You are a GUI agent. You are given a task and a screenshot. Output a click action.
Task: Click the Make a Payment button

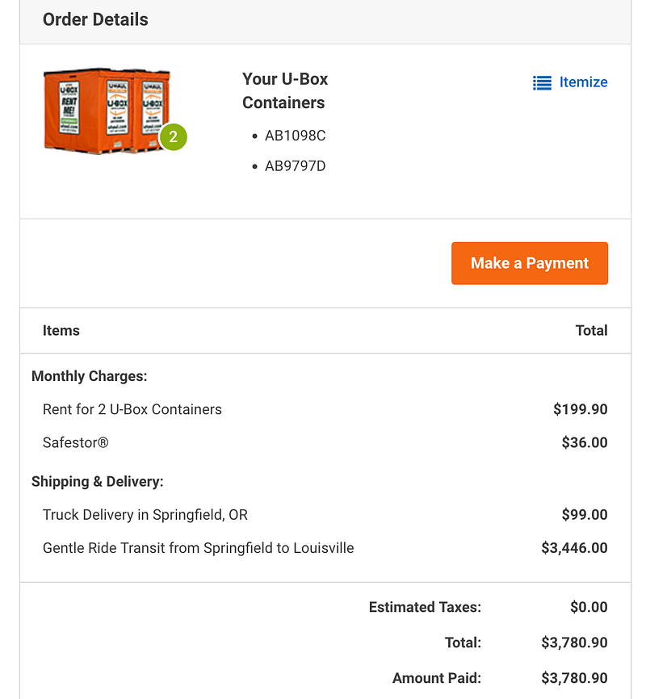coord(529,263)
